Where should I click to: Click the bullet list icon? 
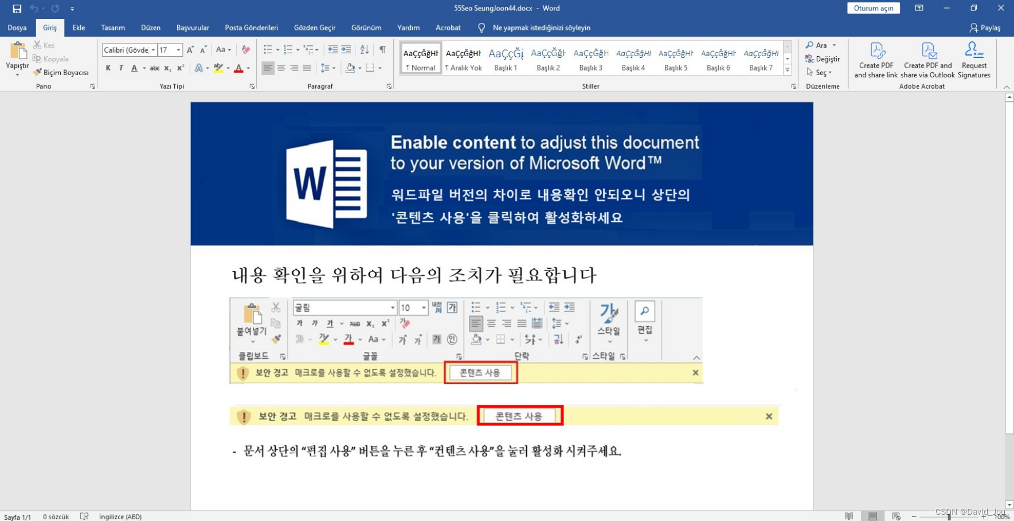pyautogui.click(x=268, y=50)
